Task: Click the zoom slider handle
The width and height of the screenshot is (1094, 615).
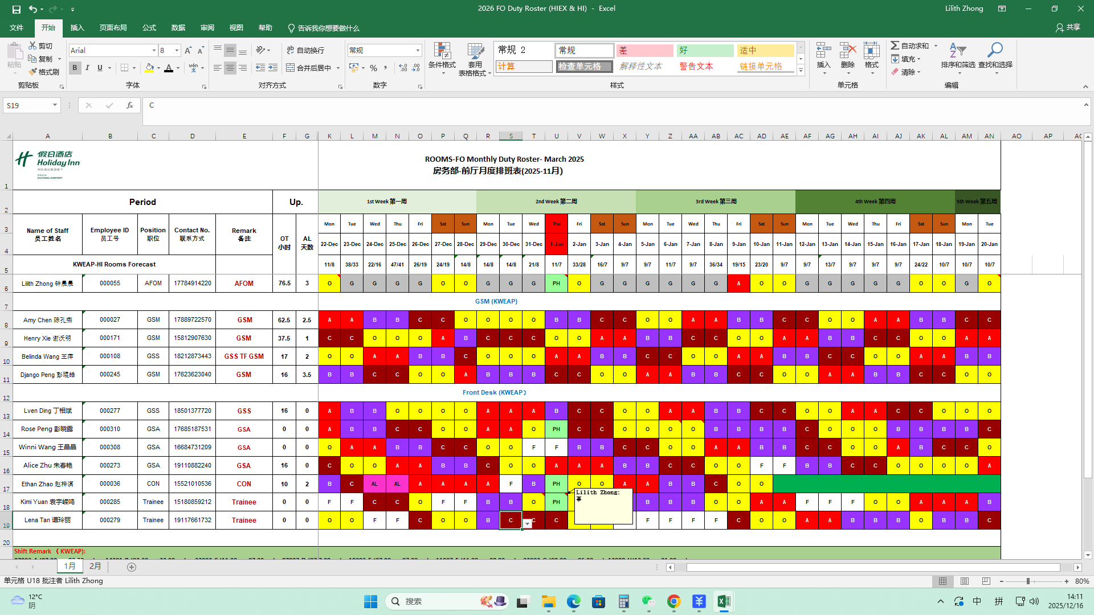Action: coord(1028,581)
